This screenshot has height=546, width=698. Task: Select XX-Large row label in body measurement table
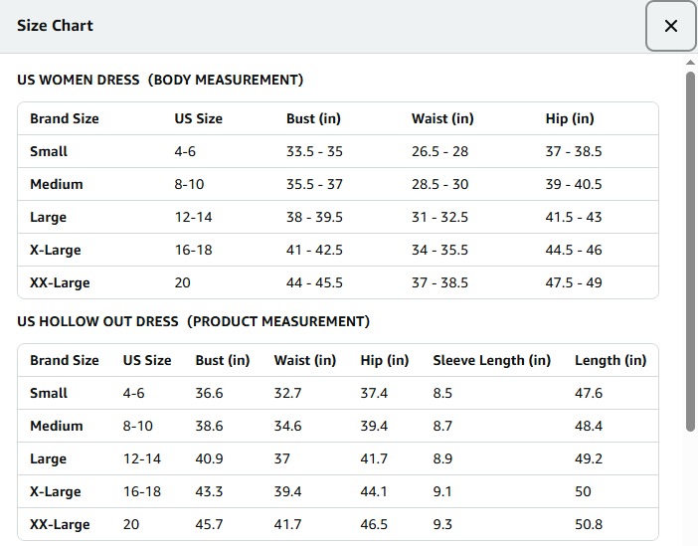tap(60, 282)
